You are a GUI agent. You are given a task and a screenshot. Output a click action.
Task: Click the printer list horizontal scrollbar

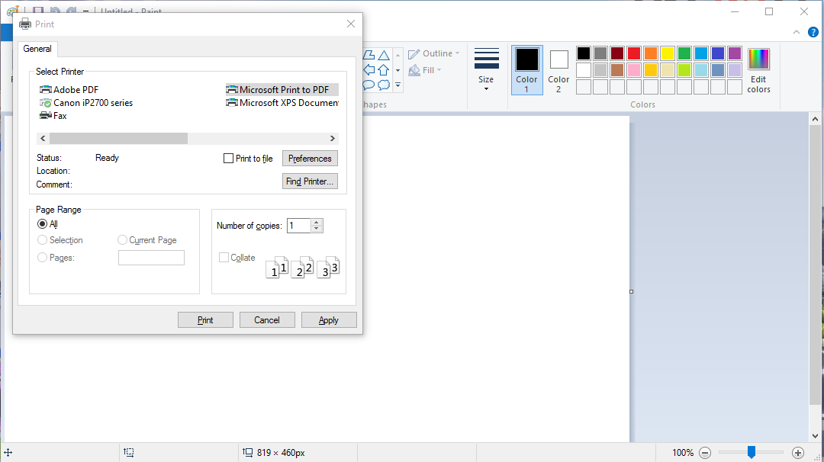pyautogui.click(x=119, y=139)
